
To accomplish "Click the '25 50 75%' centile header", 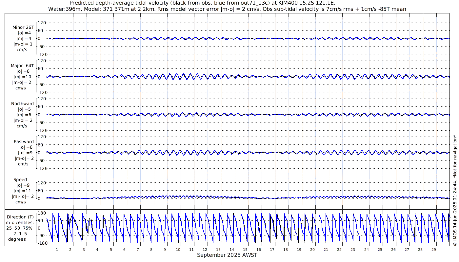I will (x=20, y=228).
